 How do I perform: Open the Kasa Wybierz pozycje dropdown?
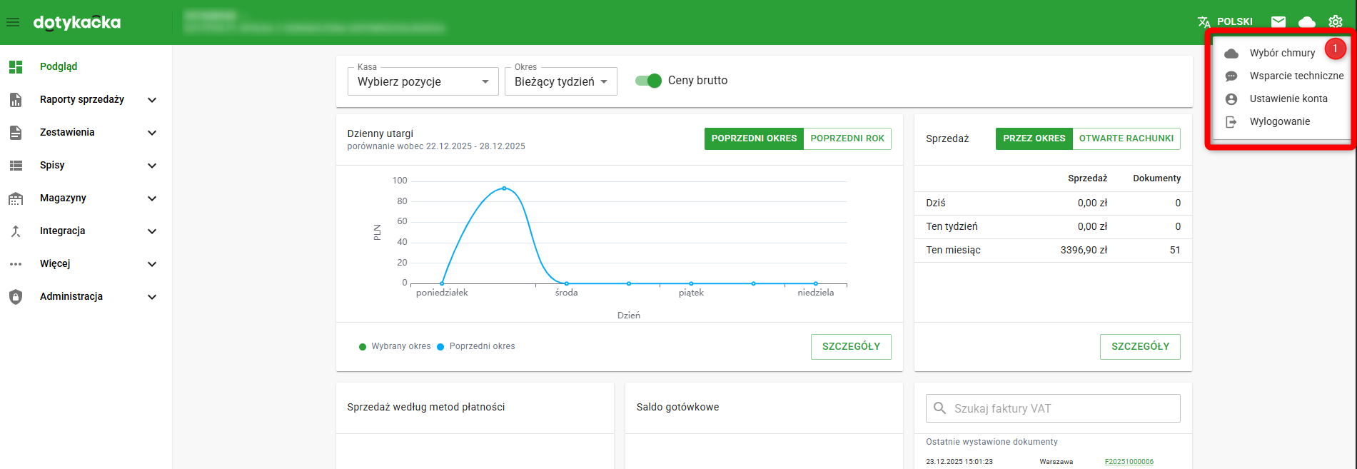(423, 82)
